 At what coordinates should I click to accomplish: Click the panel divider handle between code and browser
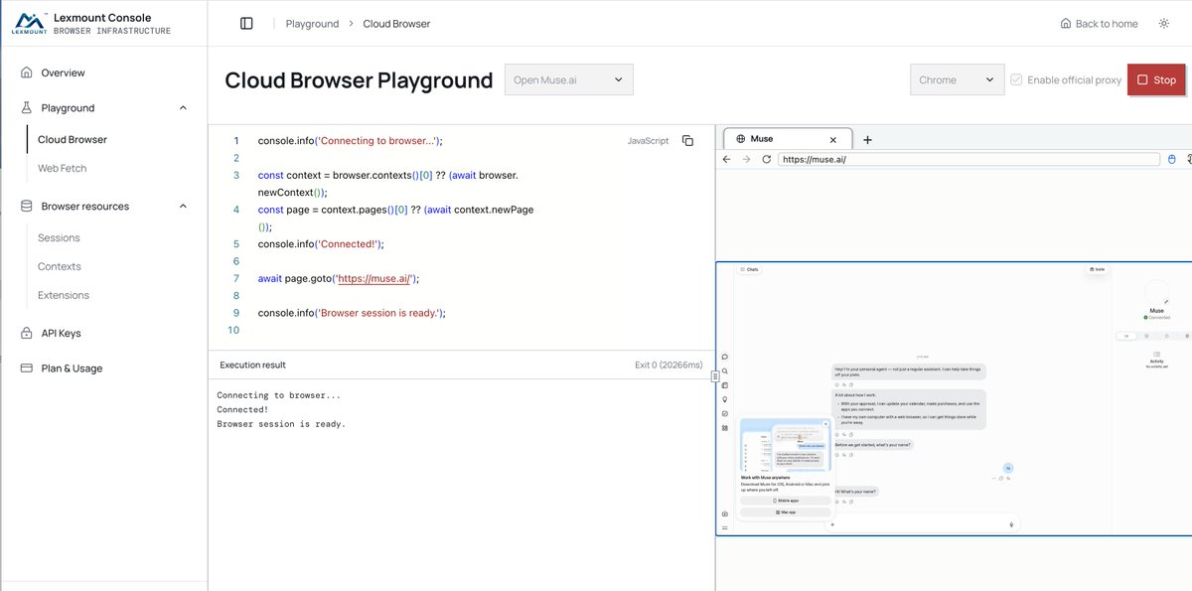click(x=715, y=376)
